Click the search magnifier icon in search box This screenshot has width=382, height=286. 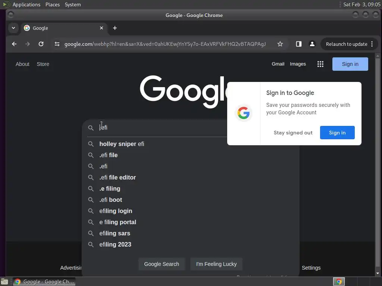pos(91,128)
